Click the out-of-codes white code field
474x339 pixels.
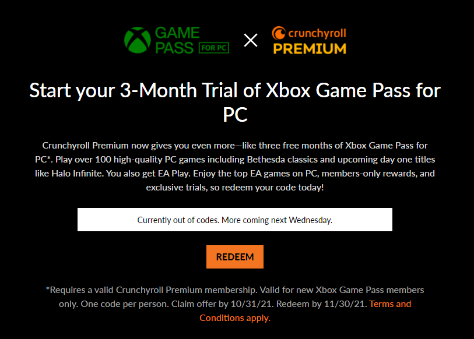pyautogui.click(x=234, y=220)
